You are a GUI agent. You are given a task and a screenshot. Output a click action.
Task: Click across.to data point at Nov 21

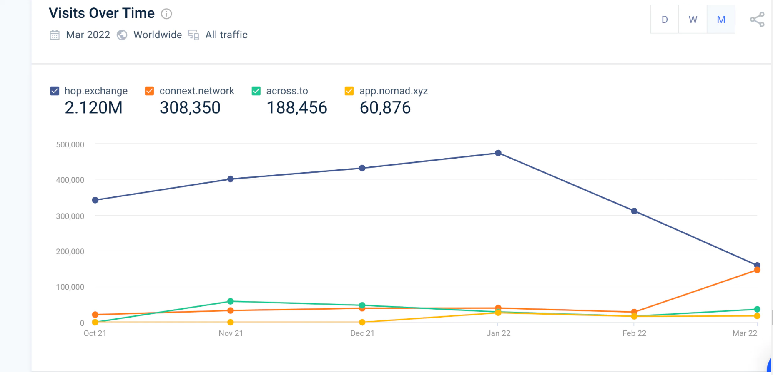click(x=231, y=301)
